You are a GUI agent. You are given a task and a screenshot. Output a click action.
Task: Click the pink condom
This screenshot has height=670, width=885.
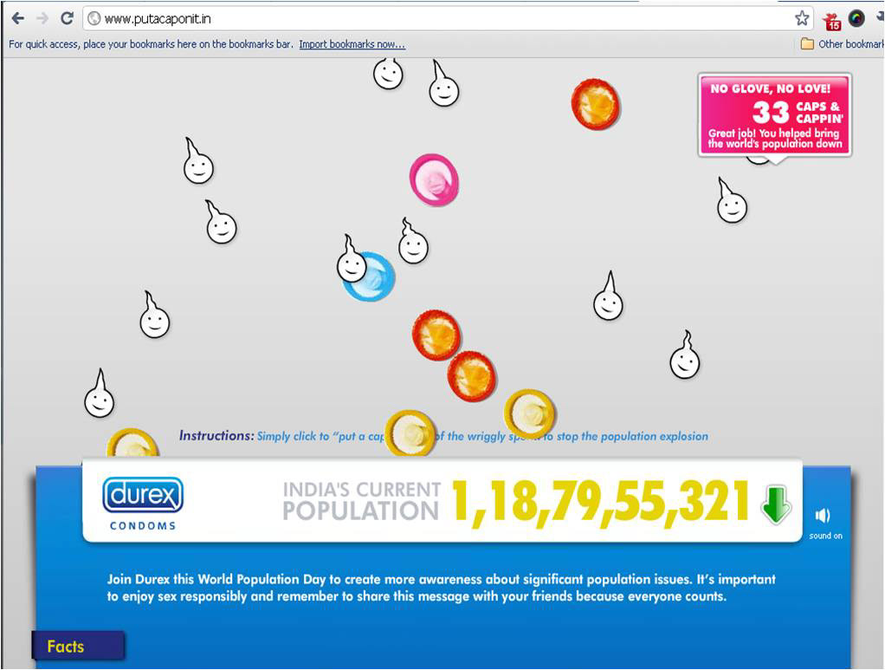434,179
